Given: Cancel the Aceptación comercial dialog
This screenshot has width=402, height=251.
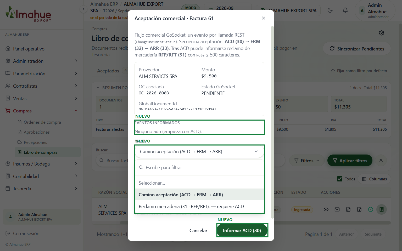Looking at the screenshot, I should point(198,230).
